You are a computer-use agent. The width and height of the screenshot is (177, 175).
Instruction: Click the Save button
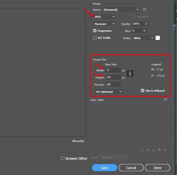(x=105, y=168)
